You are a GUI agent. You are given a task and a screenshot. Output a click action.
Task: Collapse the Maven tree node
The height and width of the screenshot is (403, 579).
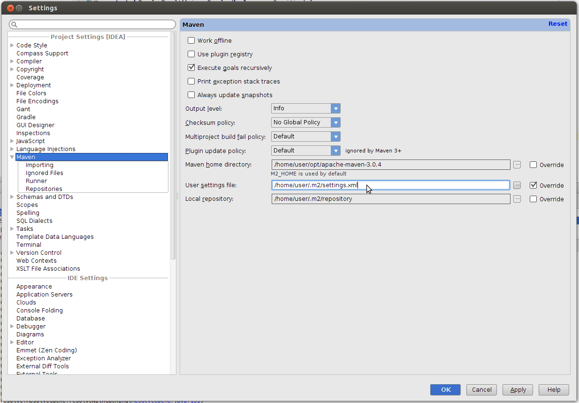(x=12, y=157)
